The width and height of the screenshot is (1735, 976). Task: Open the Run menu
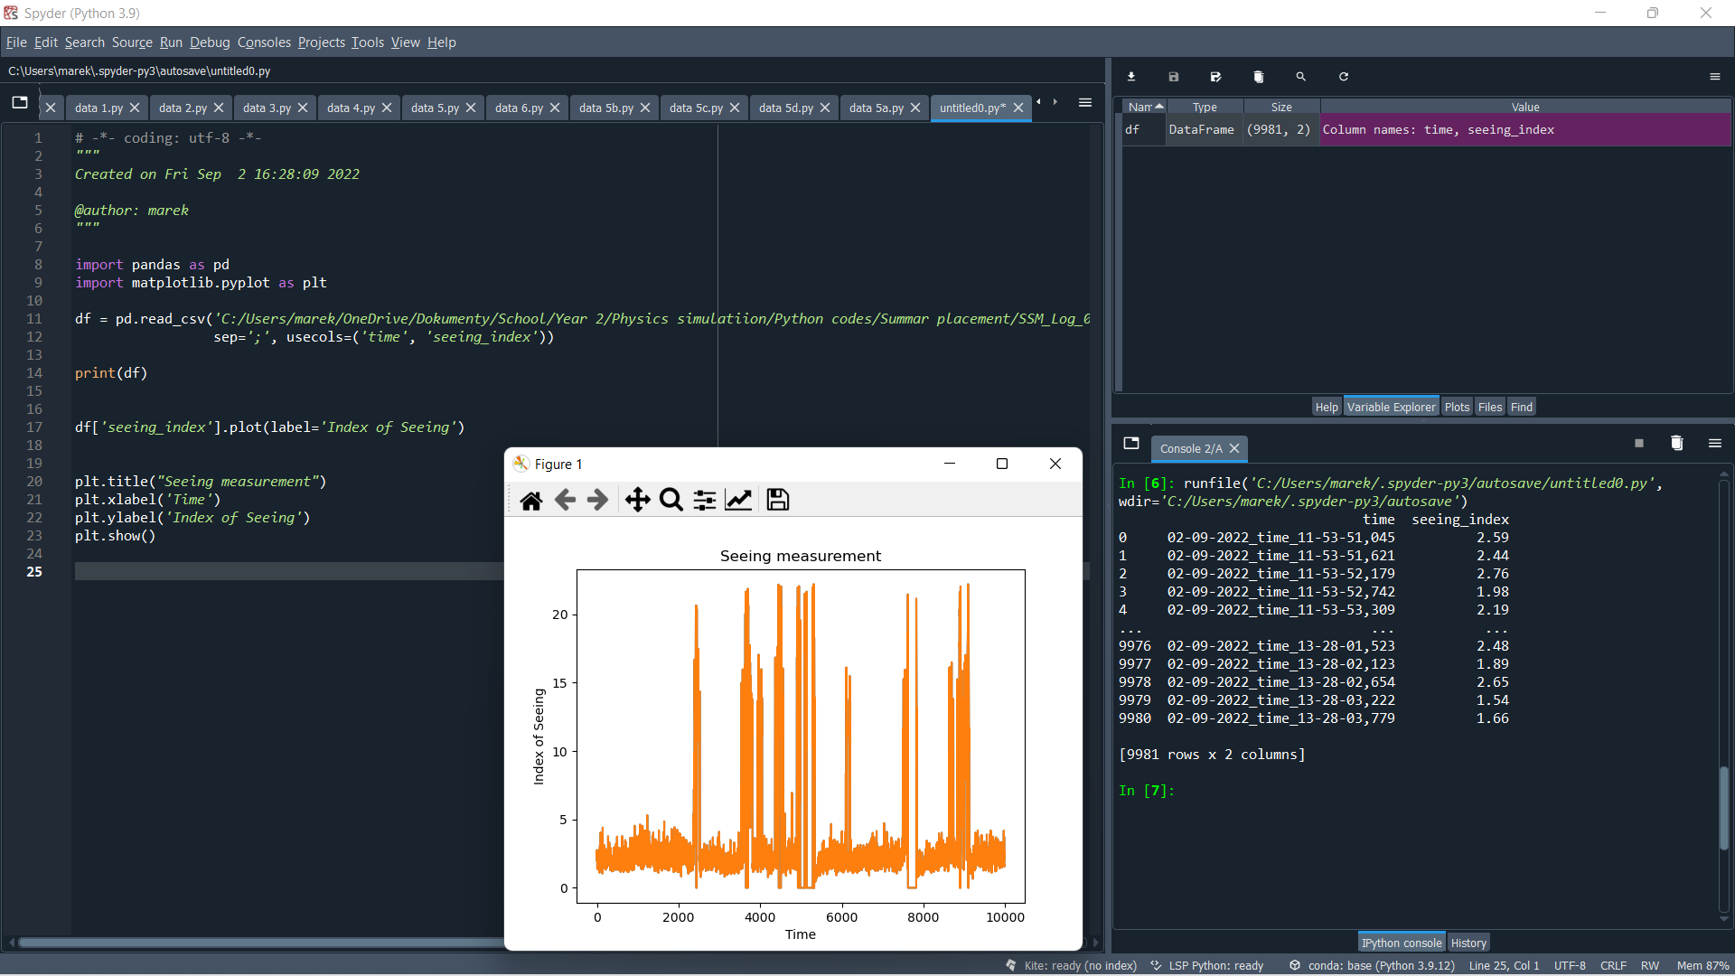171,42
